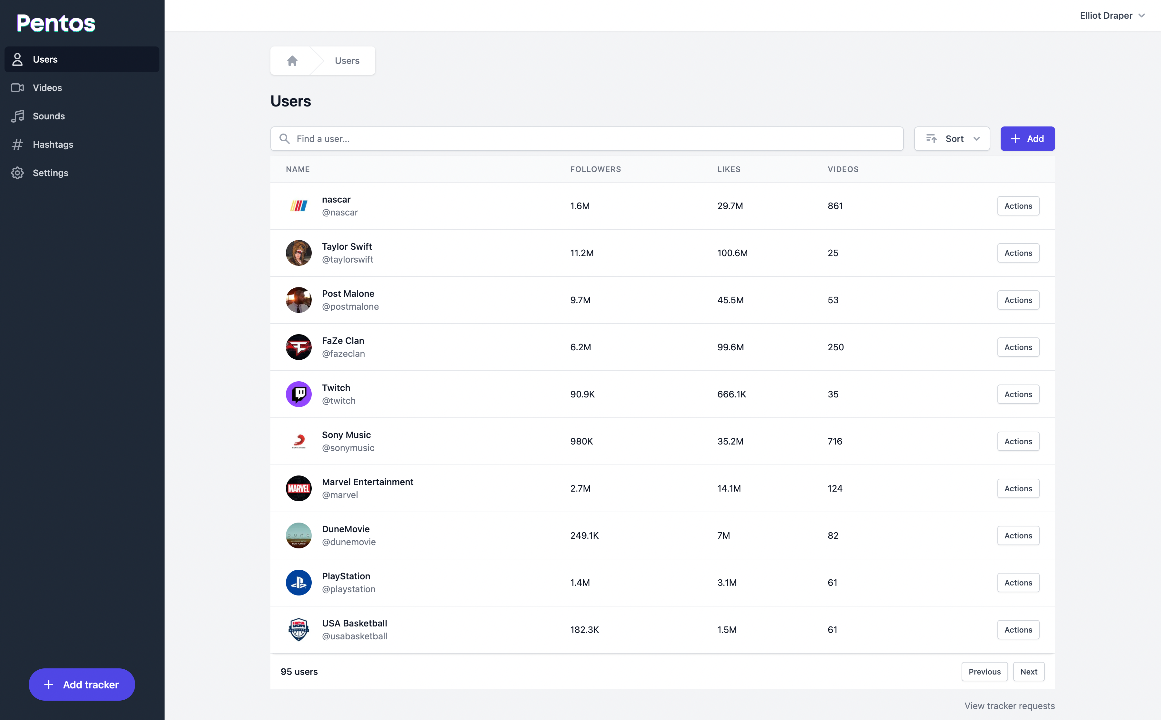The width and height of the screenshot is (1161, 720).
Task: Click the Users breadcrumb item
Action: [347, 60]
